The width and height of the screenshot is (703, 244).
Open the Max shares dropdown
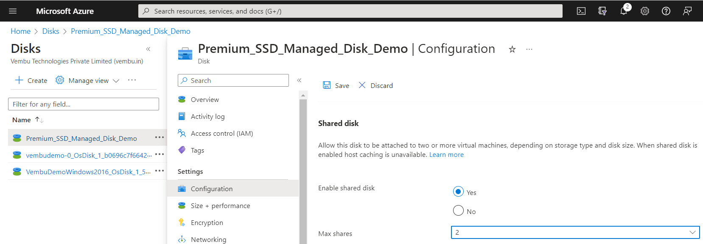575,232
